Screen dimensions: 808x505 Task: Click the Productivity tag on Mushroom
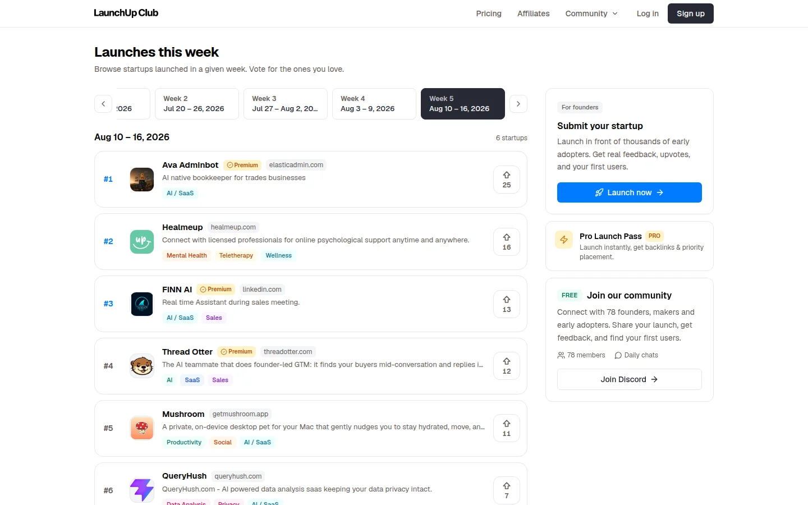(184, 442)
